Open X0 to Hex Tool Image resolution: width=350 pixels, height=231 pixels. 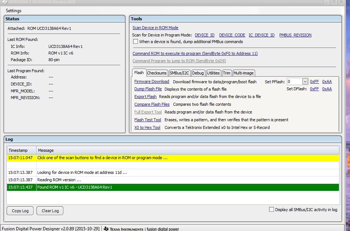pos(147,127)
